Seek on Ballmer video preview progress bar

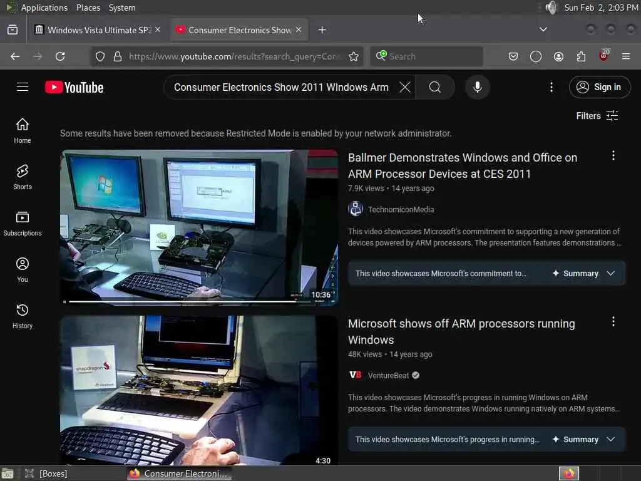click(189, 302)
